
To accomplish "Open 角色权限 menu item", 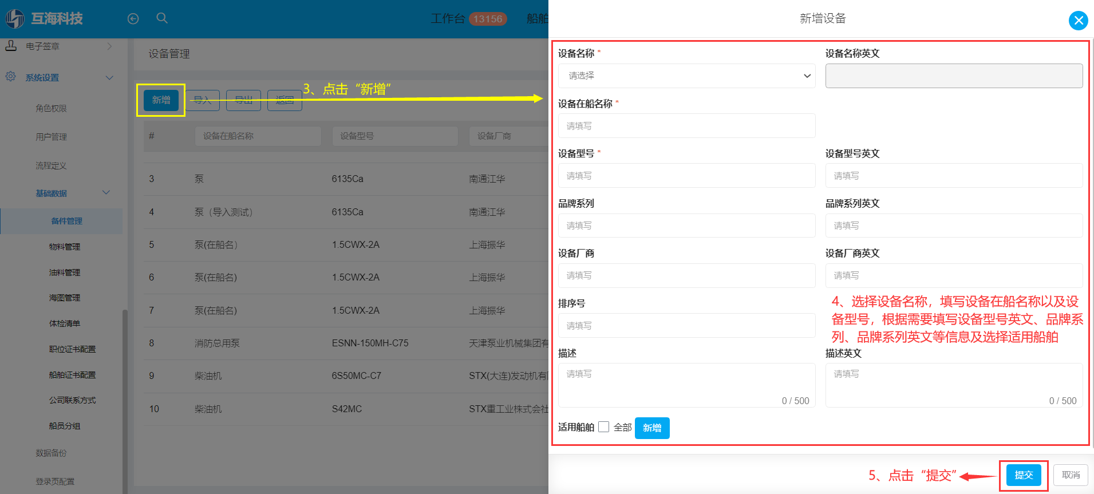I will tap(51, 108).
